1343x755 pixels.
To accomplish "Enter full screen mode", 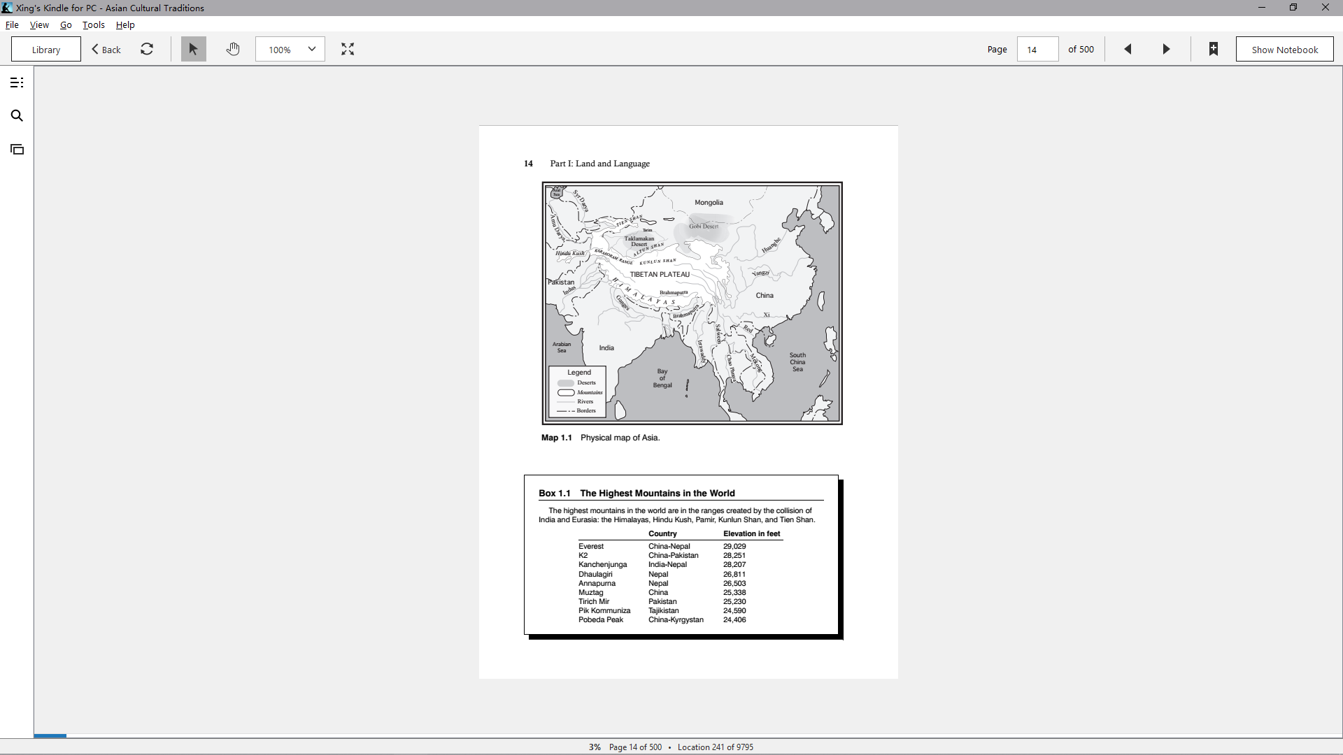I will click(x=348, y=49).
